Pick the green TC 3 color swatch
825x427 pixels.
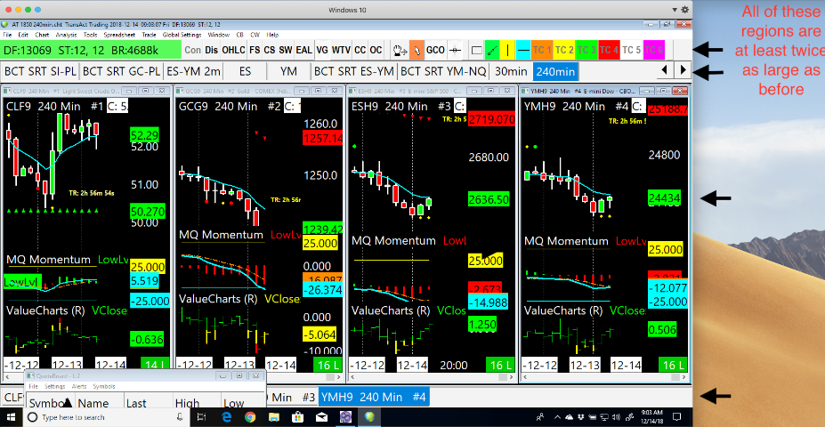586,51
